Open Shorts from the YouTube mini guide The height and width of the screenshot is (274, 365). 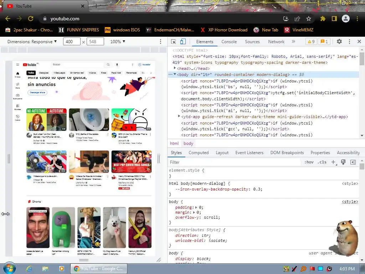coord(18,85)
